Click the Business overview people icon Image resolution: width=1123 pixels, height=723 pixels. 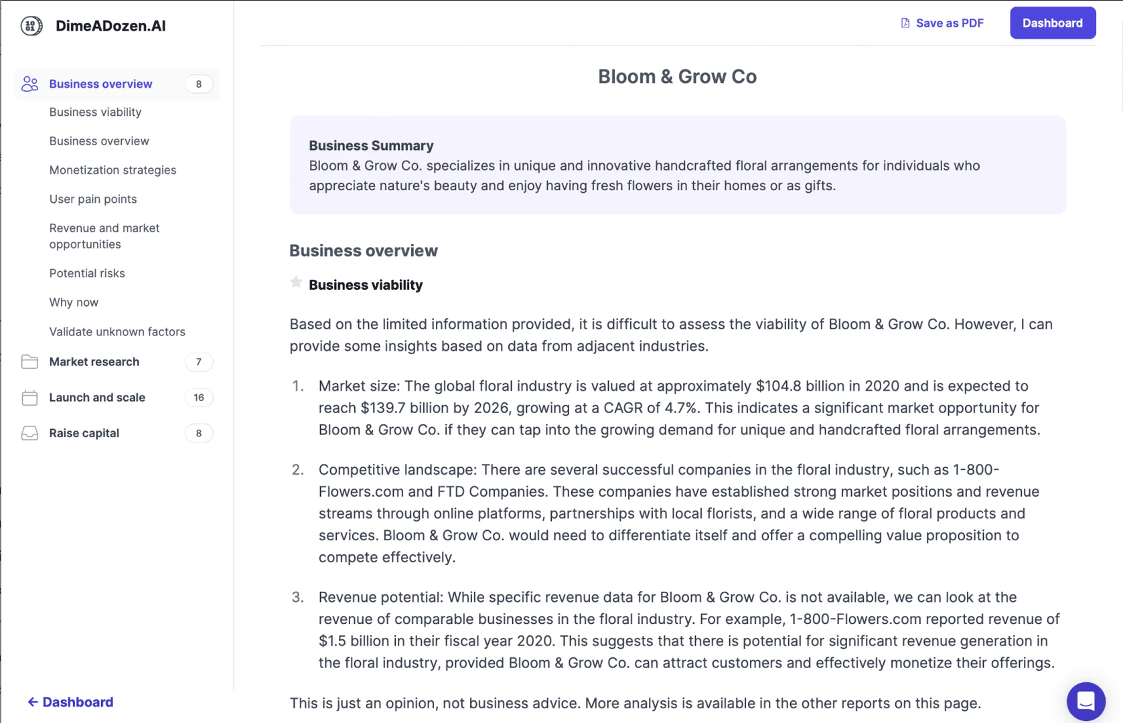coord(29,84)
